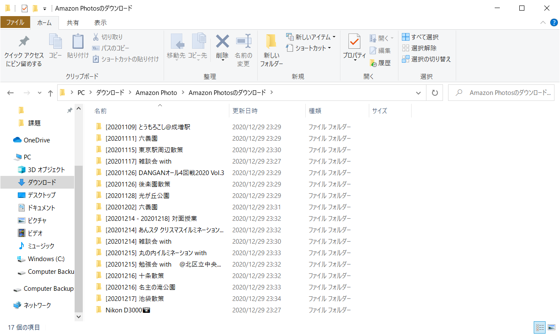Click the New Folder icon in ribbon
The image size is (560, 334).
point(271,42)
